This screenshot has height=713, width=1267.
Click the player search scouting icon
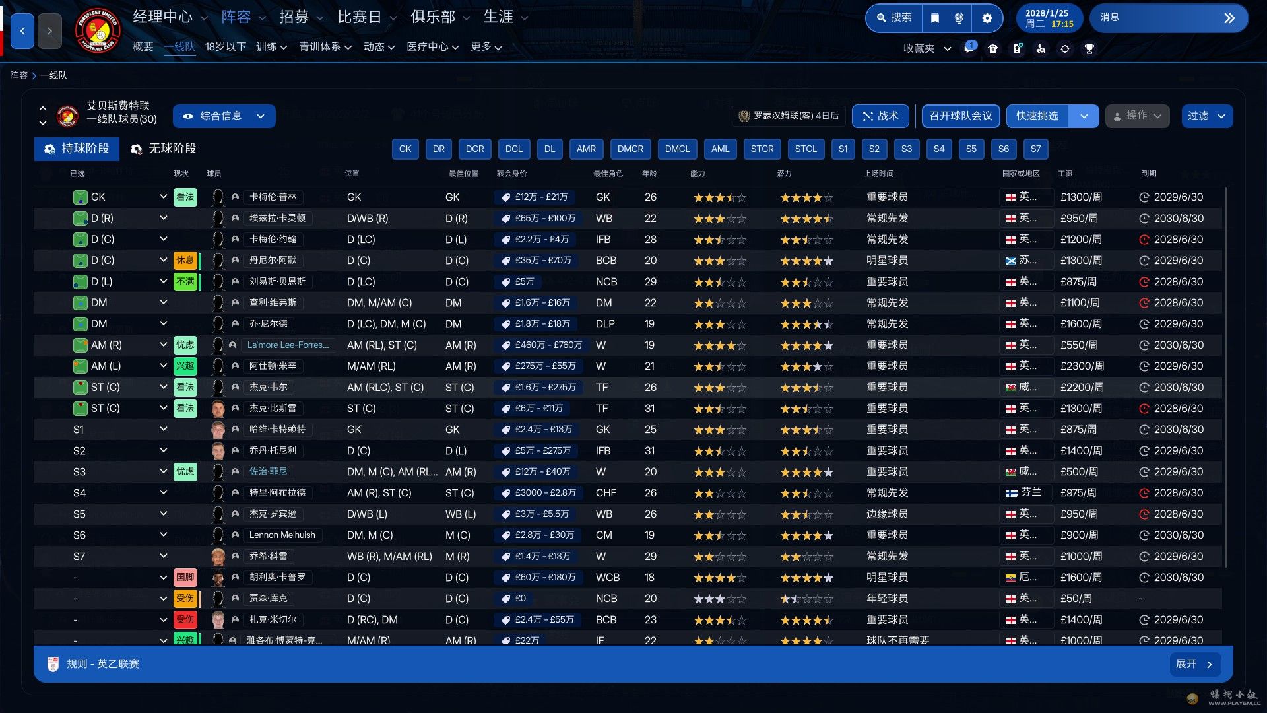(1041, 48)
